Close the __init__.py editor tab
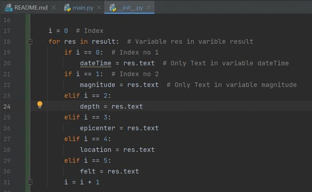This screenshot has width=312, height=192. pyautogui.click(x=148, y=8)
